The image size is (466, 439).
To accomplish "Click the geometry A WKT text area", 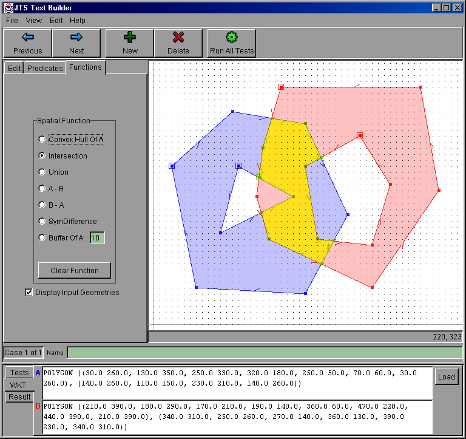I will (x=237, y=383).
